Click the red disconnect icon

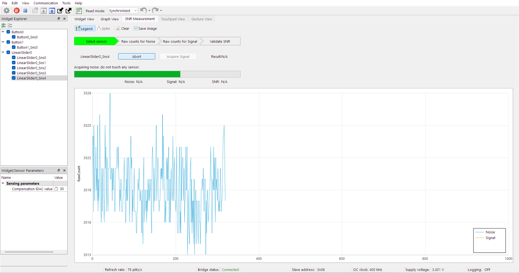click(16, 11)
